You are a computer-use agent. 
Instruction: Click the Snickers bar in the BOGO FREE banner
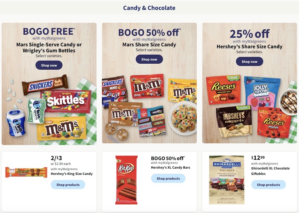(x=44, y=83)
